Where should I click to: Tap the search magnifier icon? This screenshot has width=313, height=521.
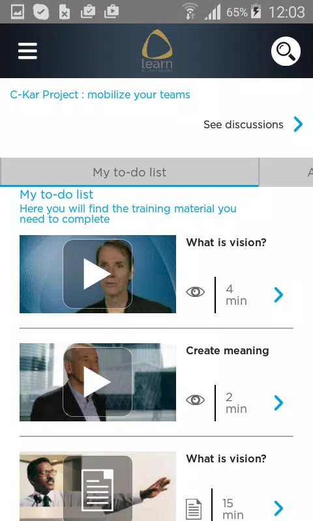(x=286, y=51)
